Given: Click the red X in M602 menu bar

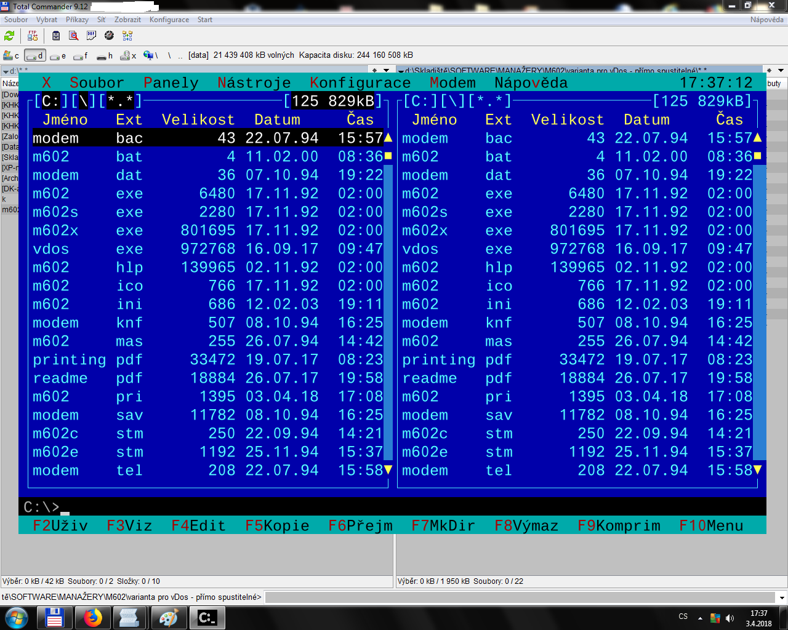Looking at the screenshot, I should (46, 82).
